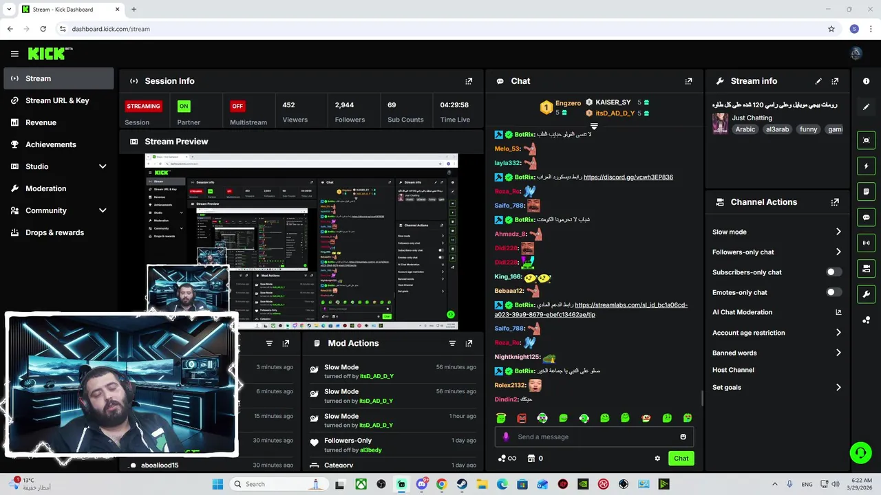Open the streamlabs tip link in chat
This screenshot has width=881, height=495.
[591, 309]
